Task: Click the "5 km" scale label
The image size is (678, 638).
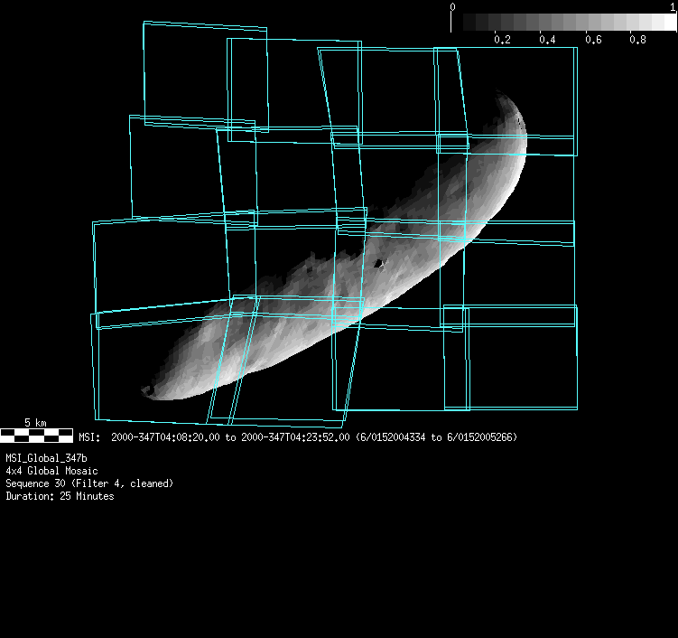Action: click(35, 423)
